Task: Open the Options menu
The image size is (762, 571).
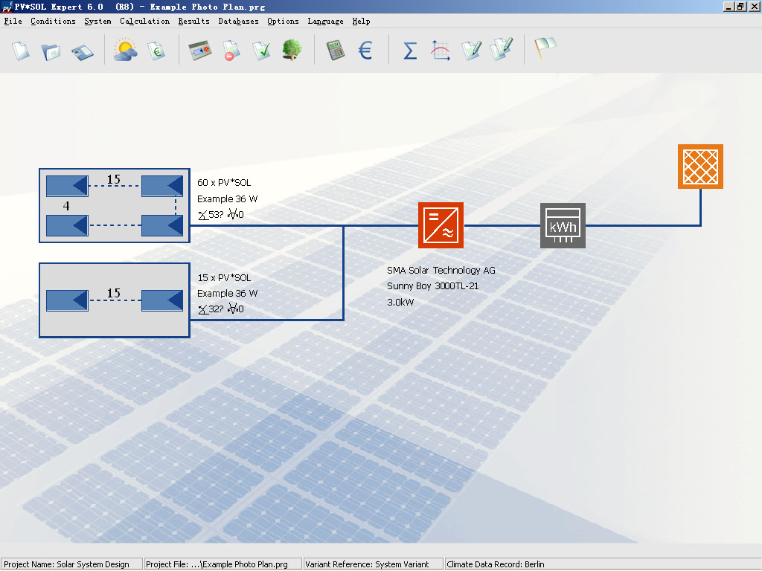Action: tap(283, 21)
